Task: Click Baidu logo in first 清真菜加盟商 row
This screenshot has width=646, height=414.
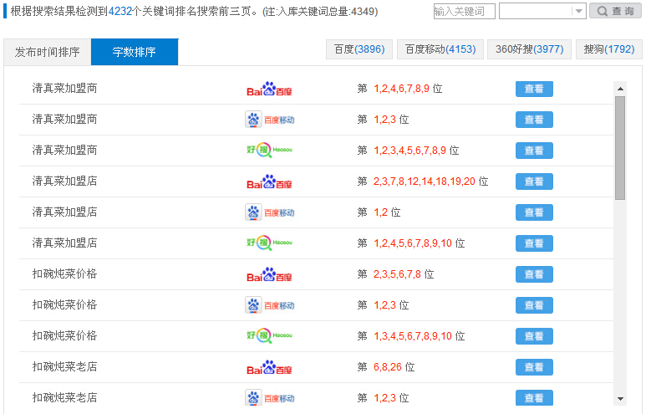Action: coord(269,89)
